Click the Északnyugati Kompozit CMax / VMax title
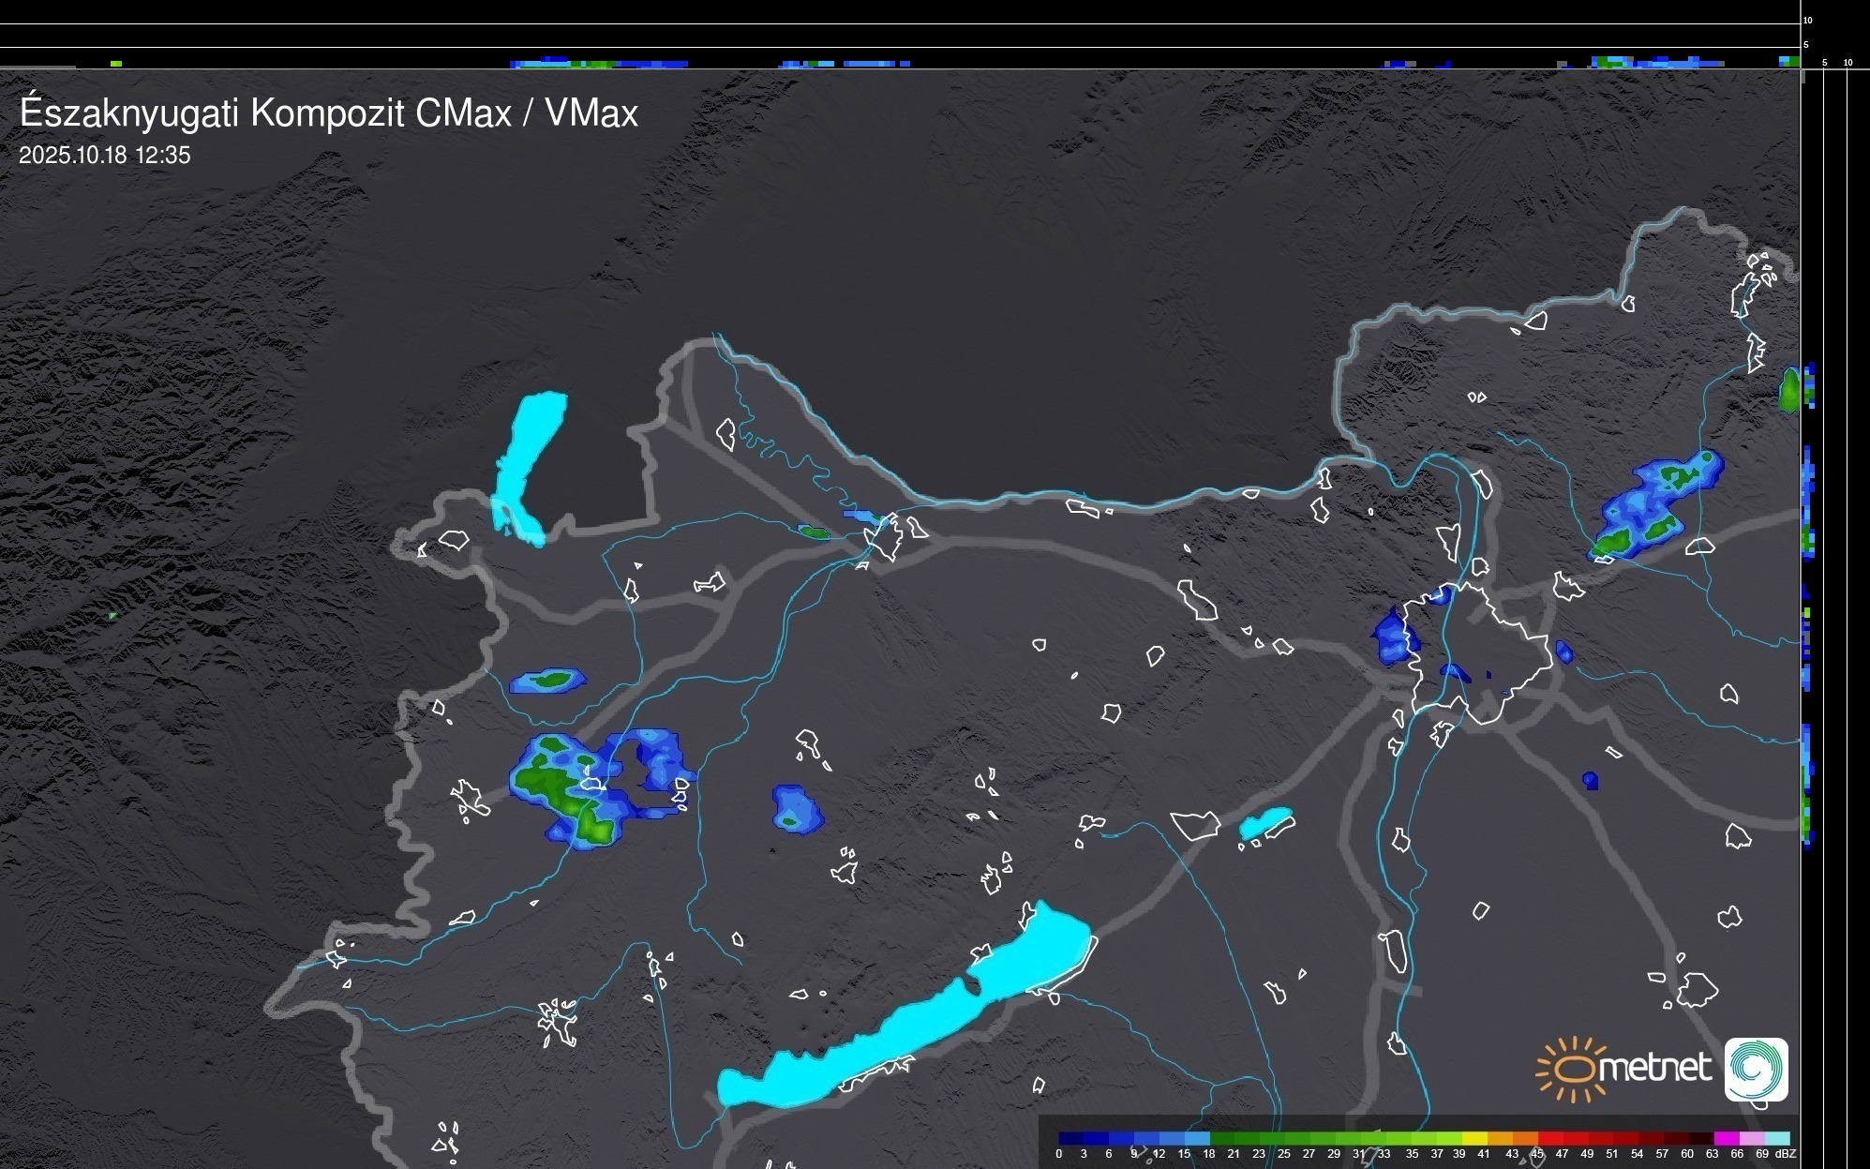Viewport: 1870px width, 1169px height. 328,113
